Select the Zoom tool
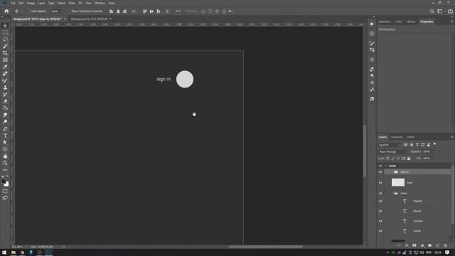 [x=5, y=163]
